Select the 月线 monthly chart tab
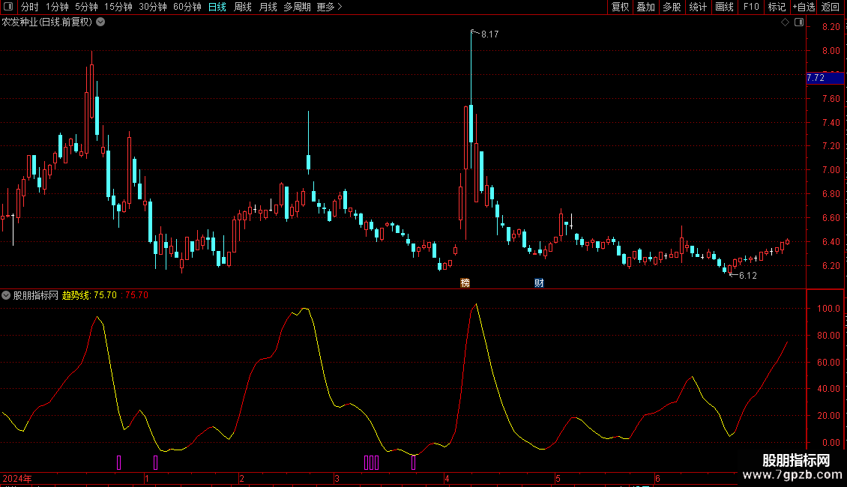 point(268,7)
